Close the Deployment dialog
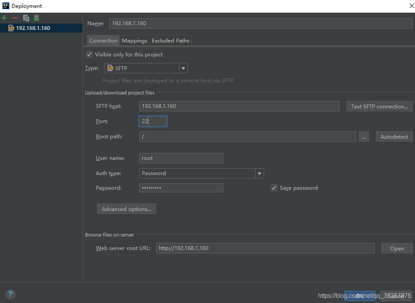This screenshot has height=303, width=415. click(x=412, y=6)
